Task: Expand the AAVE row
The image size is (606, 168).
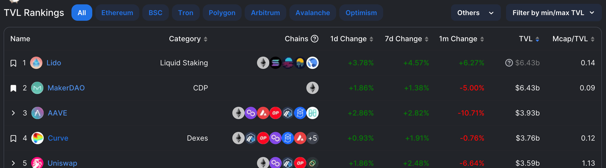Action: pos(13,113)
